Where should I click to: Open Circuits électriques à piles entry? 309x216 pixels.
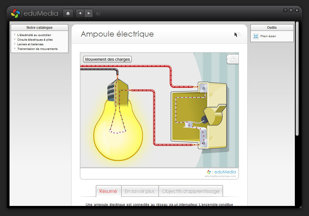pyautogui.click(x=35, y=40)
